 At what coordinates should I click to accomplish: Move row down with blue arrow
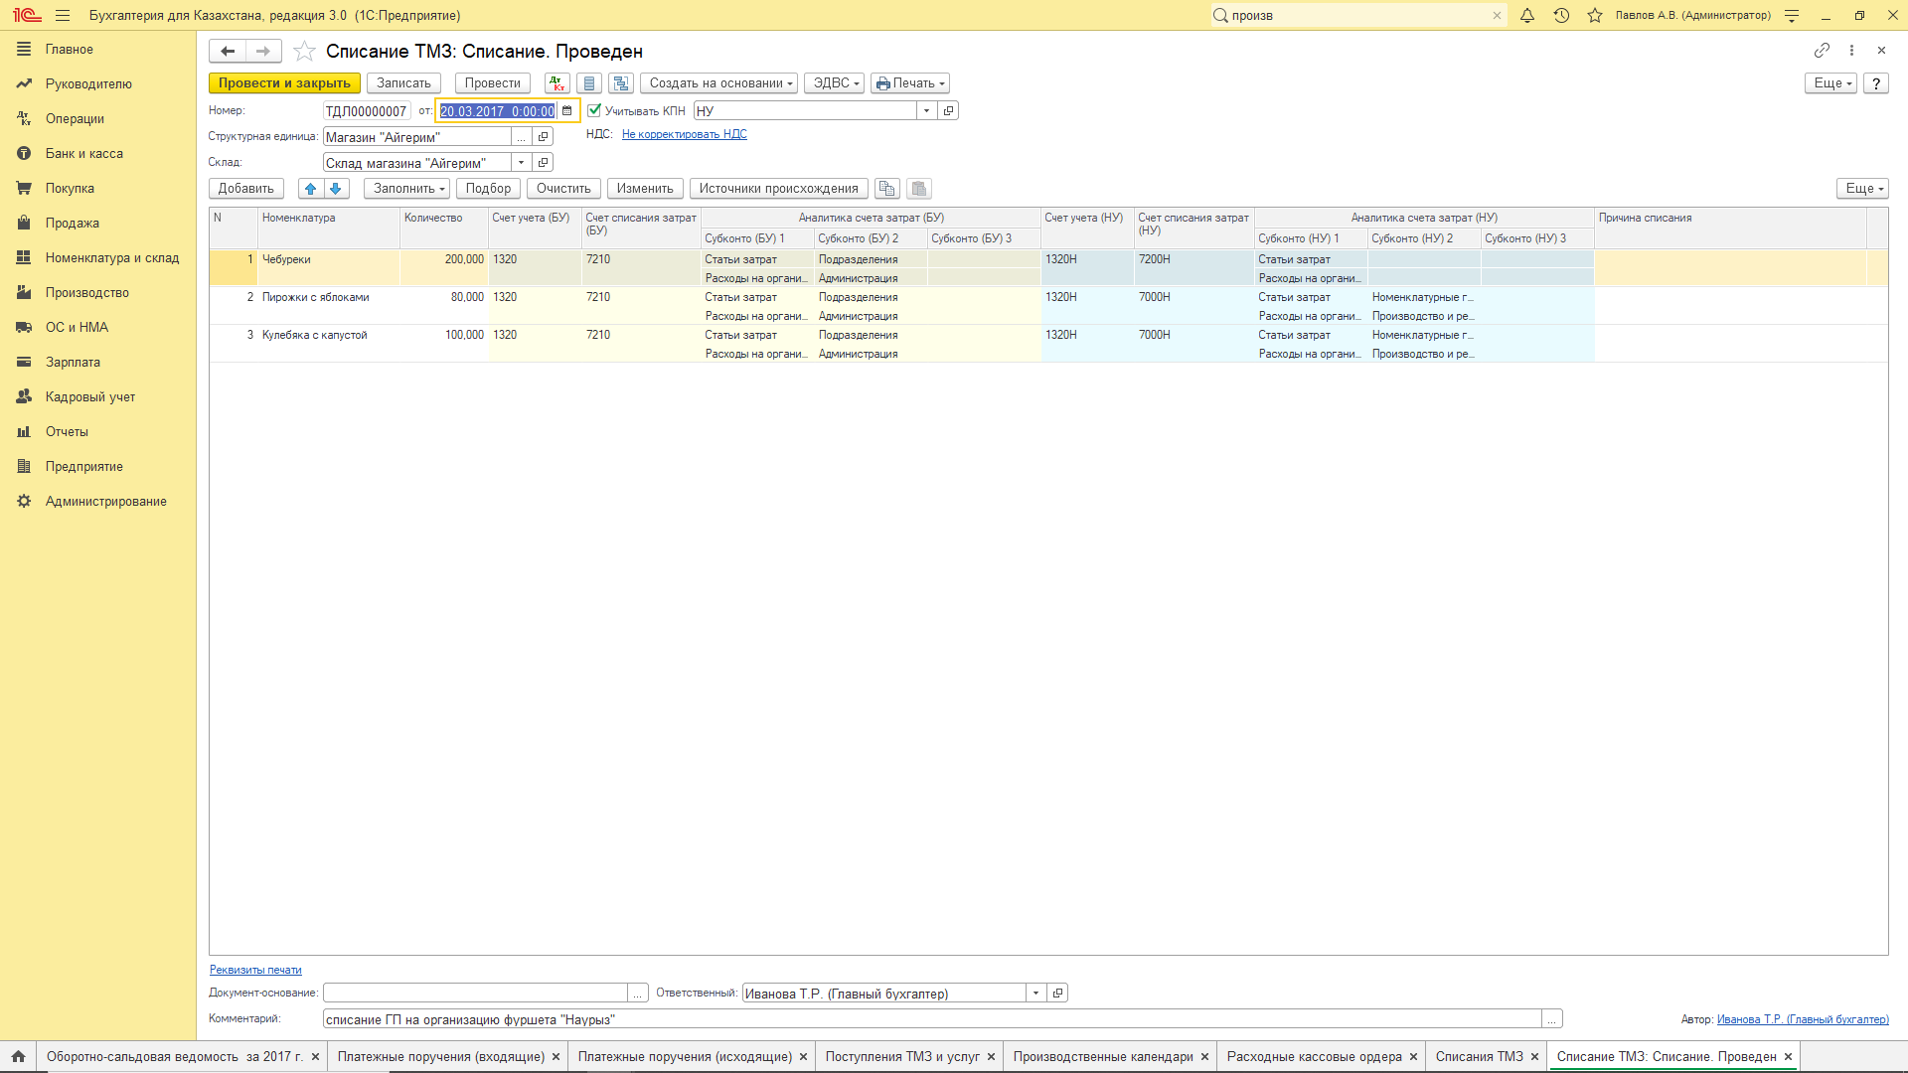[x=336, y=189]
